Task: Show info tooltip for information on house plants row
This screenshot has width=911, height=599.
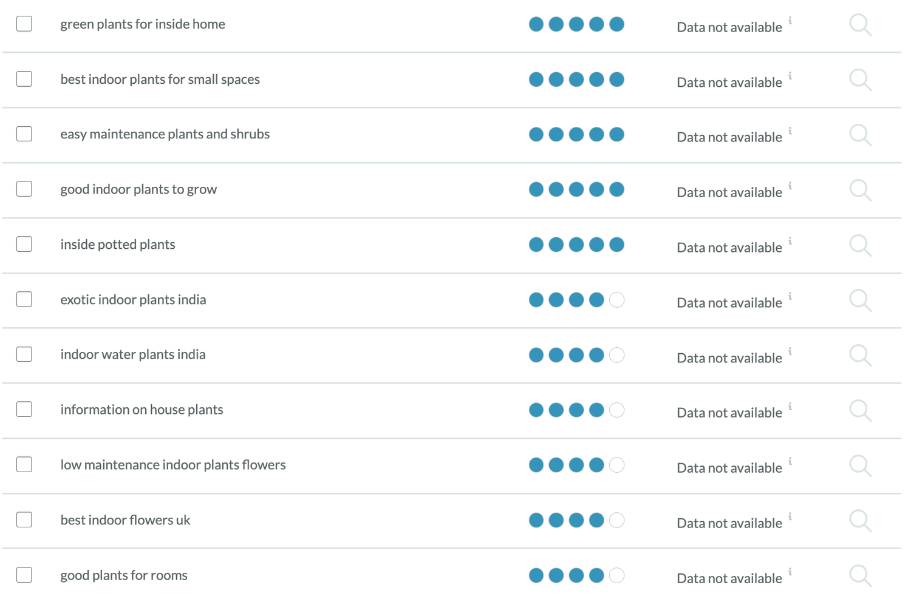Action: tap(790, 406)
